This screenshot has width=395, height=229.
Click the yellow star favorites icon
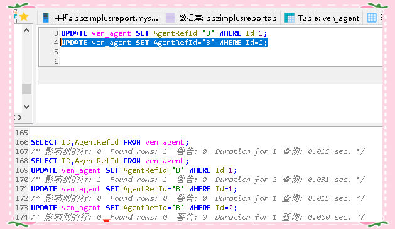pos(24,17)
